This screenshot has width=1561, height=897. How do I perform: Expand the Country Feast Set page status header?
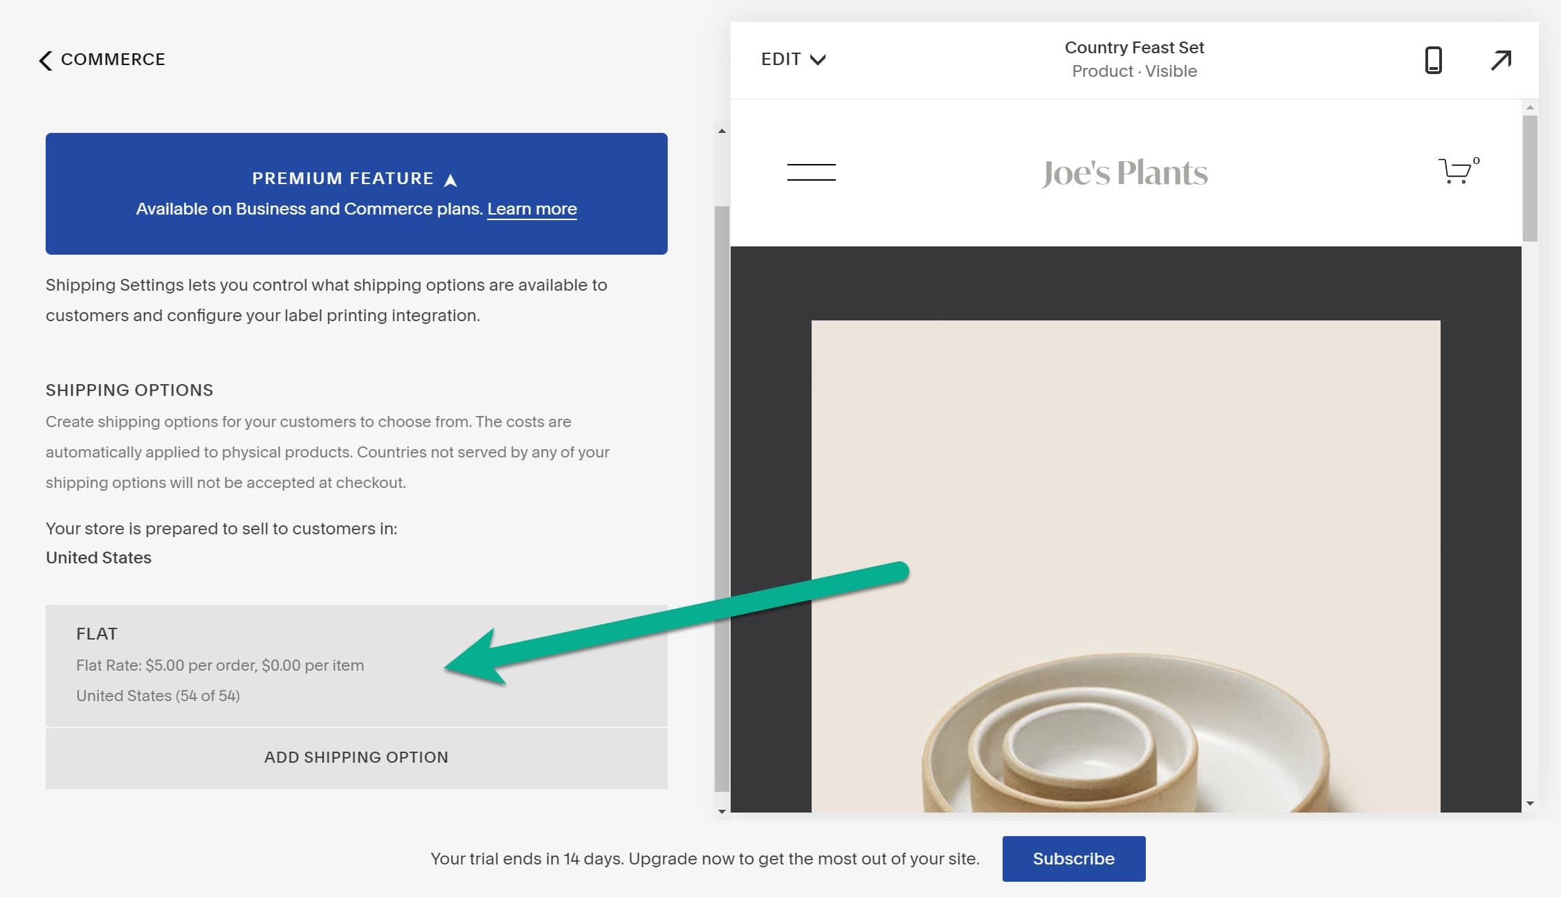tap(1134, 59)
